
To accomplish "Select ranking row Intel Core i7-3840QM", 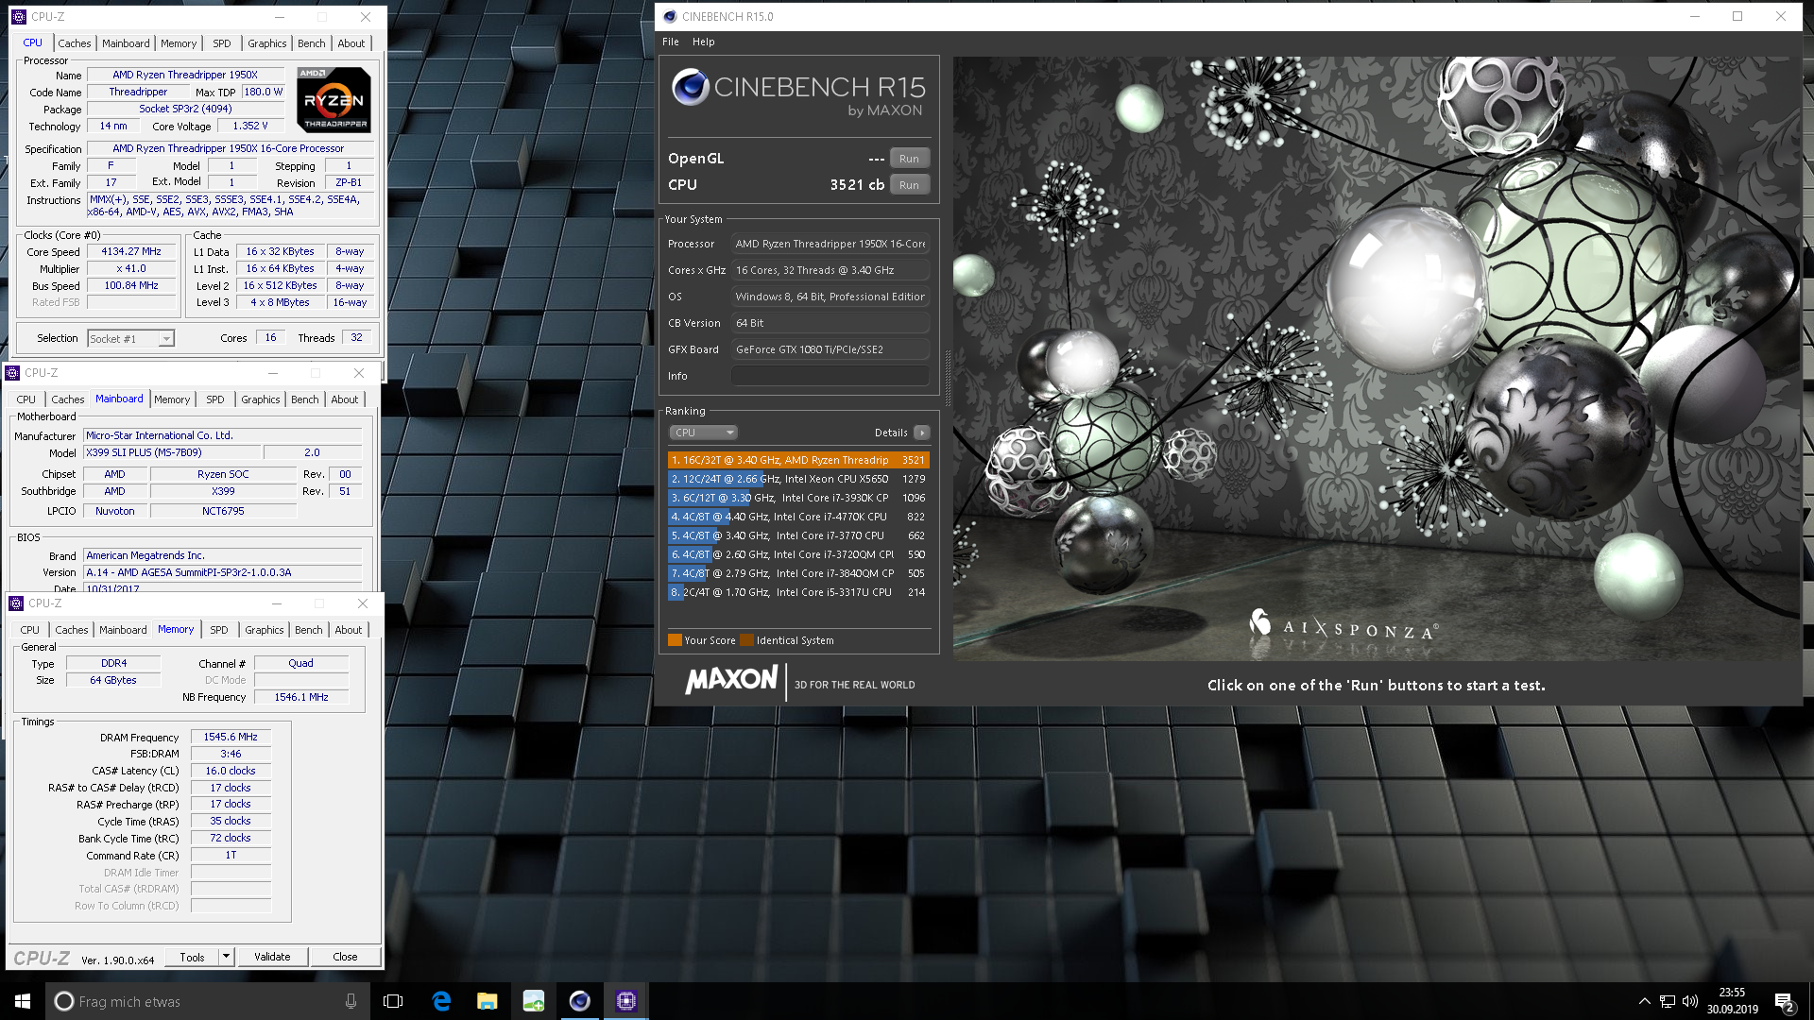I will click(x=798, y=573).
